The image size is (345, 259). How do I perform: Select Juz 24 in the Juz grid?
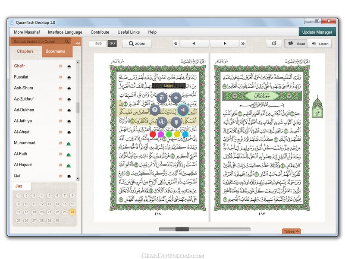point(72,212)
